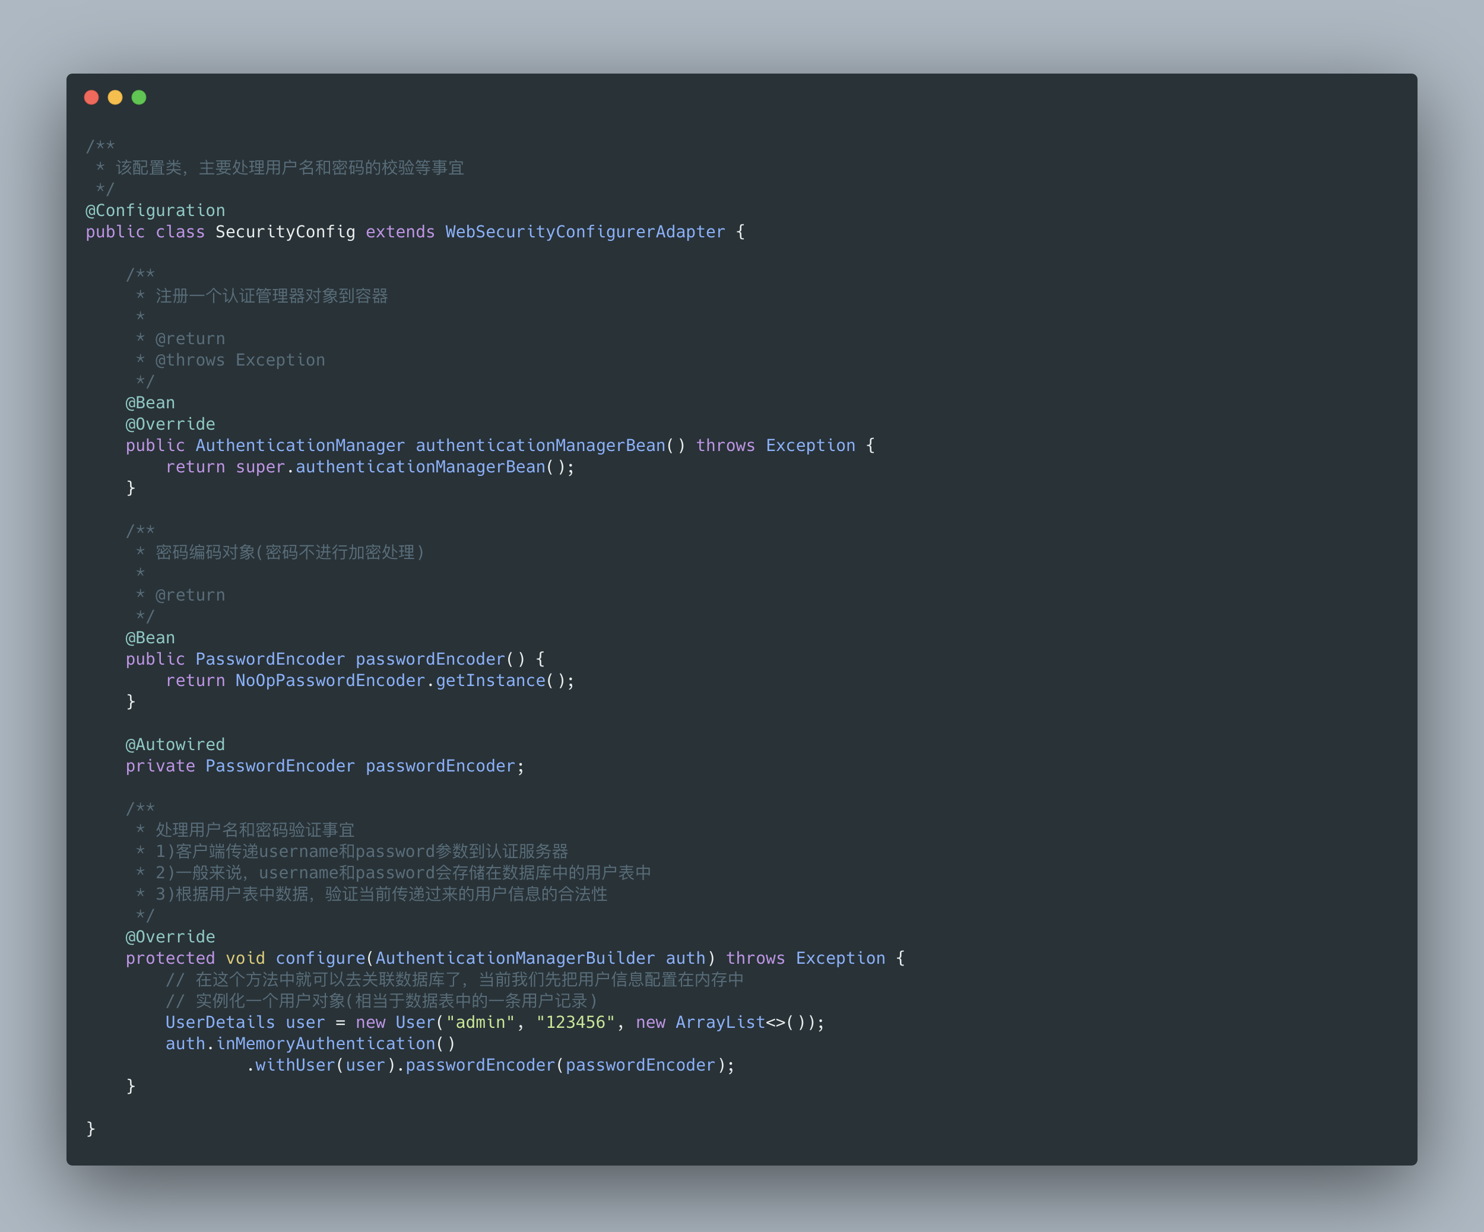
Task: Click NoOpPasswordEncoder class reference
Action: tap(330, 680)
